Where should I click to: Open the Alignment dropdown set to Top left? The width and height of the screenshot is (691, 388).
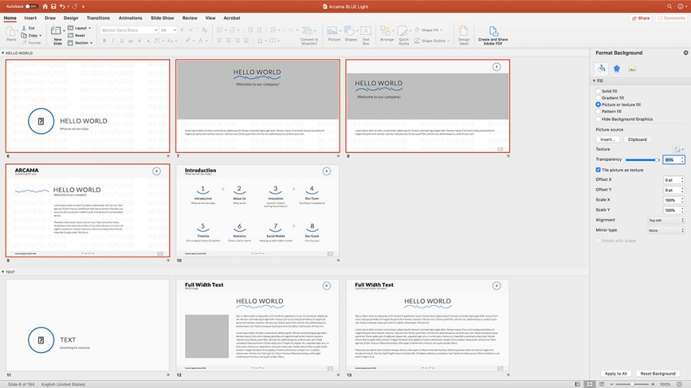pos(665,220)
